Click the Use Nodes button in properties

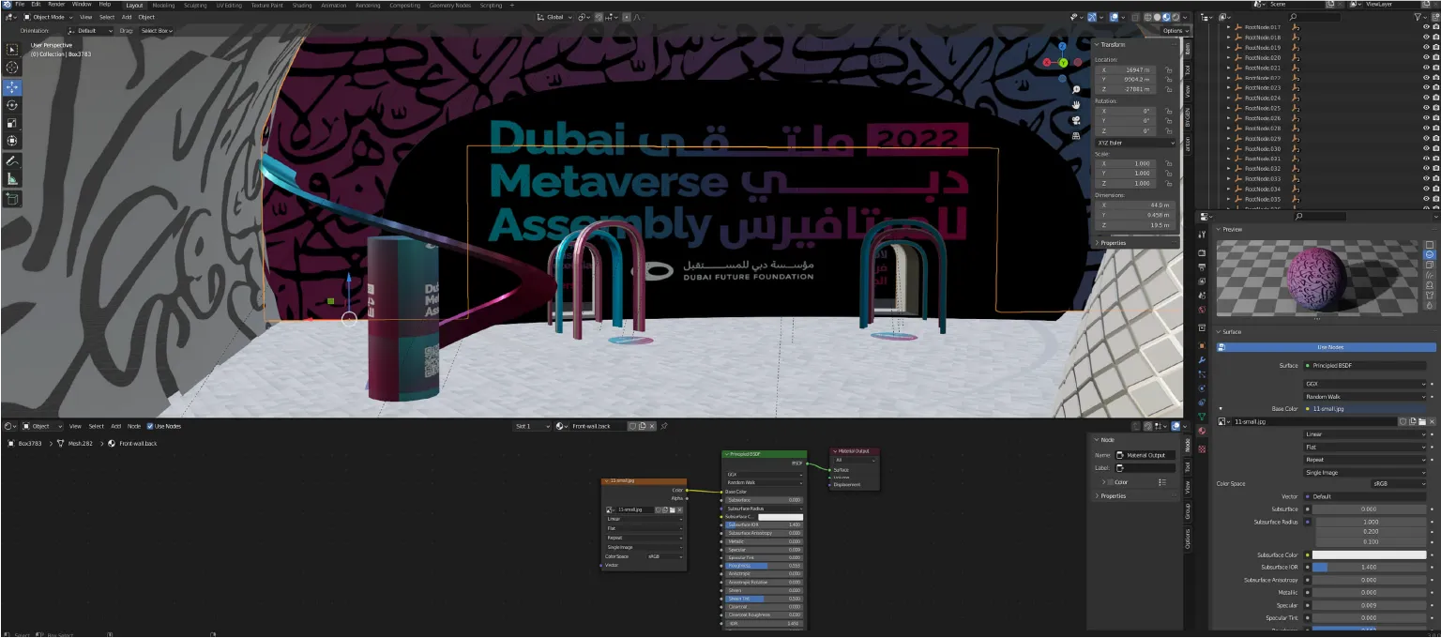[1327, 347]
